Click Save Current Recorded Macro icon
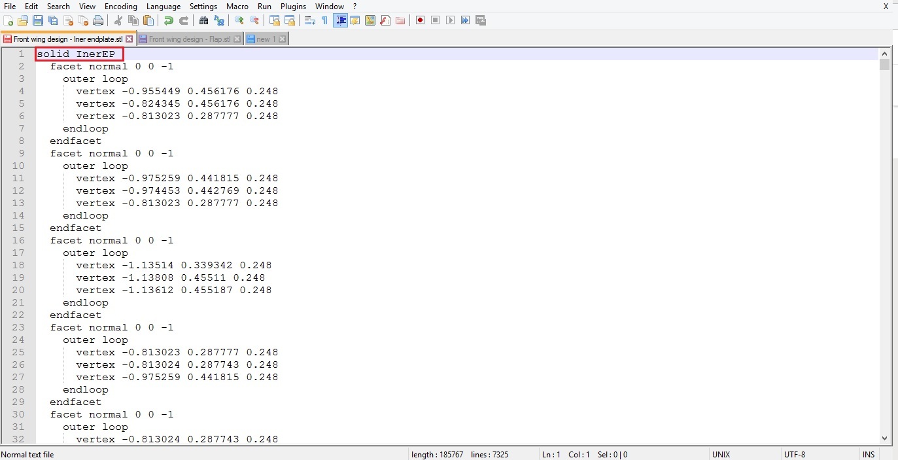The width and height of the screenshot is (898, 460). point(481,20)
